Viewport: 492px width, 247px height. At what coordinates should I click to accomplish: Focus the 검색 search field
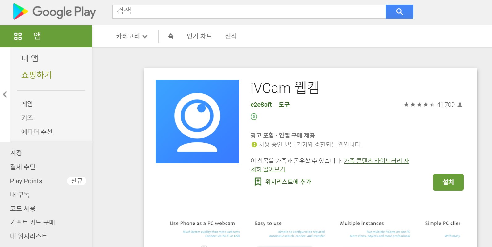pos(249,11)
